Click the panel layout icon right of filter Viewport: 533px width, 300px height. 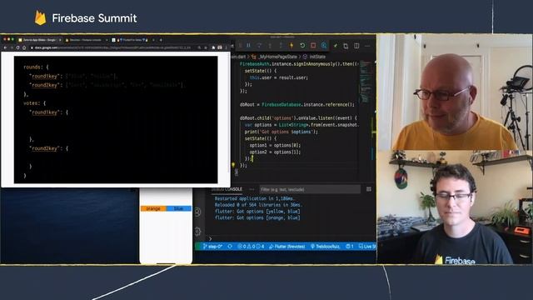[x=369, y=189]
